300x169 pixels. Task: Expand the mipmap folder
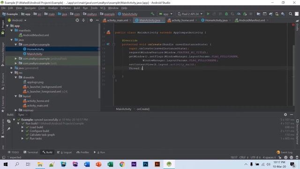(x=16, y=110)
